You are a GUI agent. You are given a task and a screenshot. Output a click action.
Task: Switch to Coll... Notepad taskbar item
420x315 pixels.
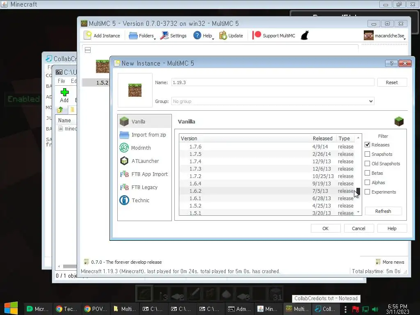tap(325, 309)
